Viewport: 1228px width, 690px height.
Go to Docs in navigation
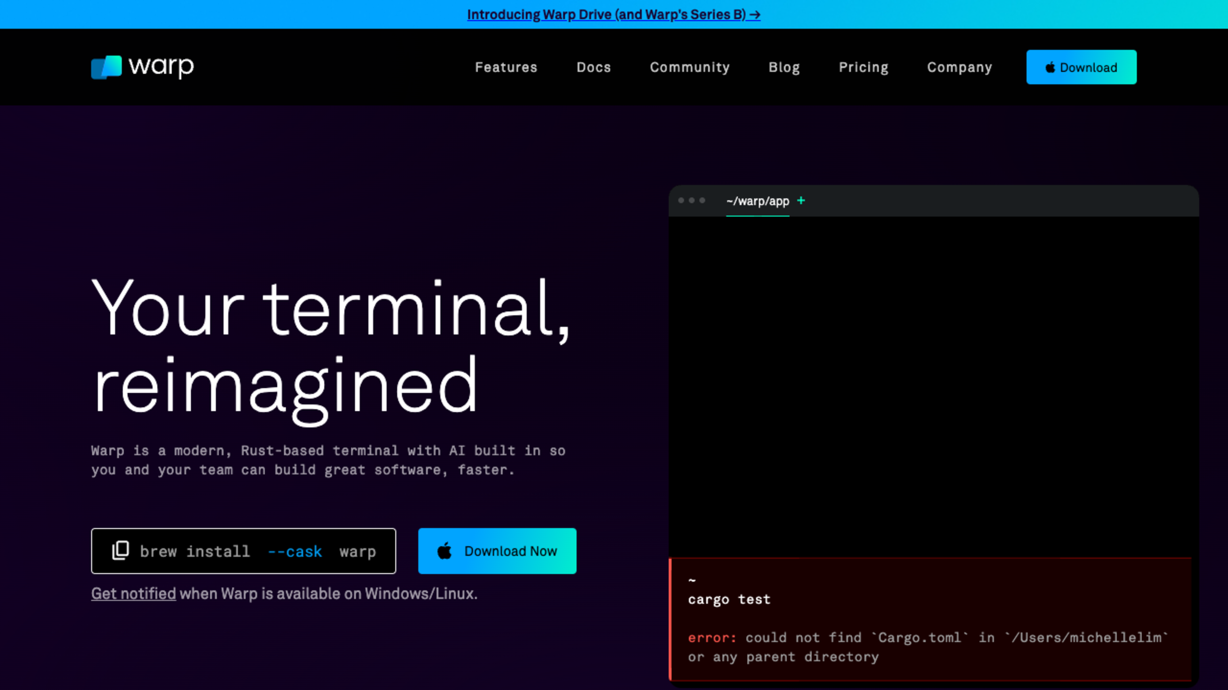[x=594, y=67]
